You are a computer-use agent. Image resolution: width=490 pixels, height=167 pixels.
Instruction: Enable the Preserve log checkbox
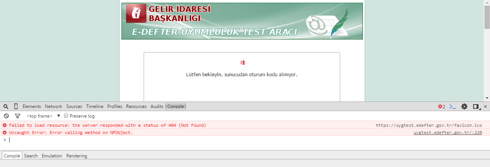66,116
